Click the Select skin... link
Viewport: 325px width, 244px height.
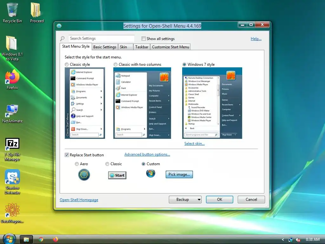195,144
